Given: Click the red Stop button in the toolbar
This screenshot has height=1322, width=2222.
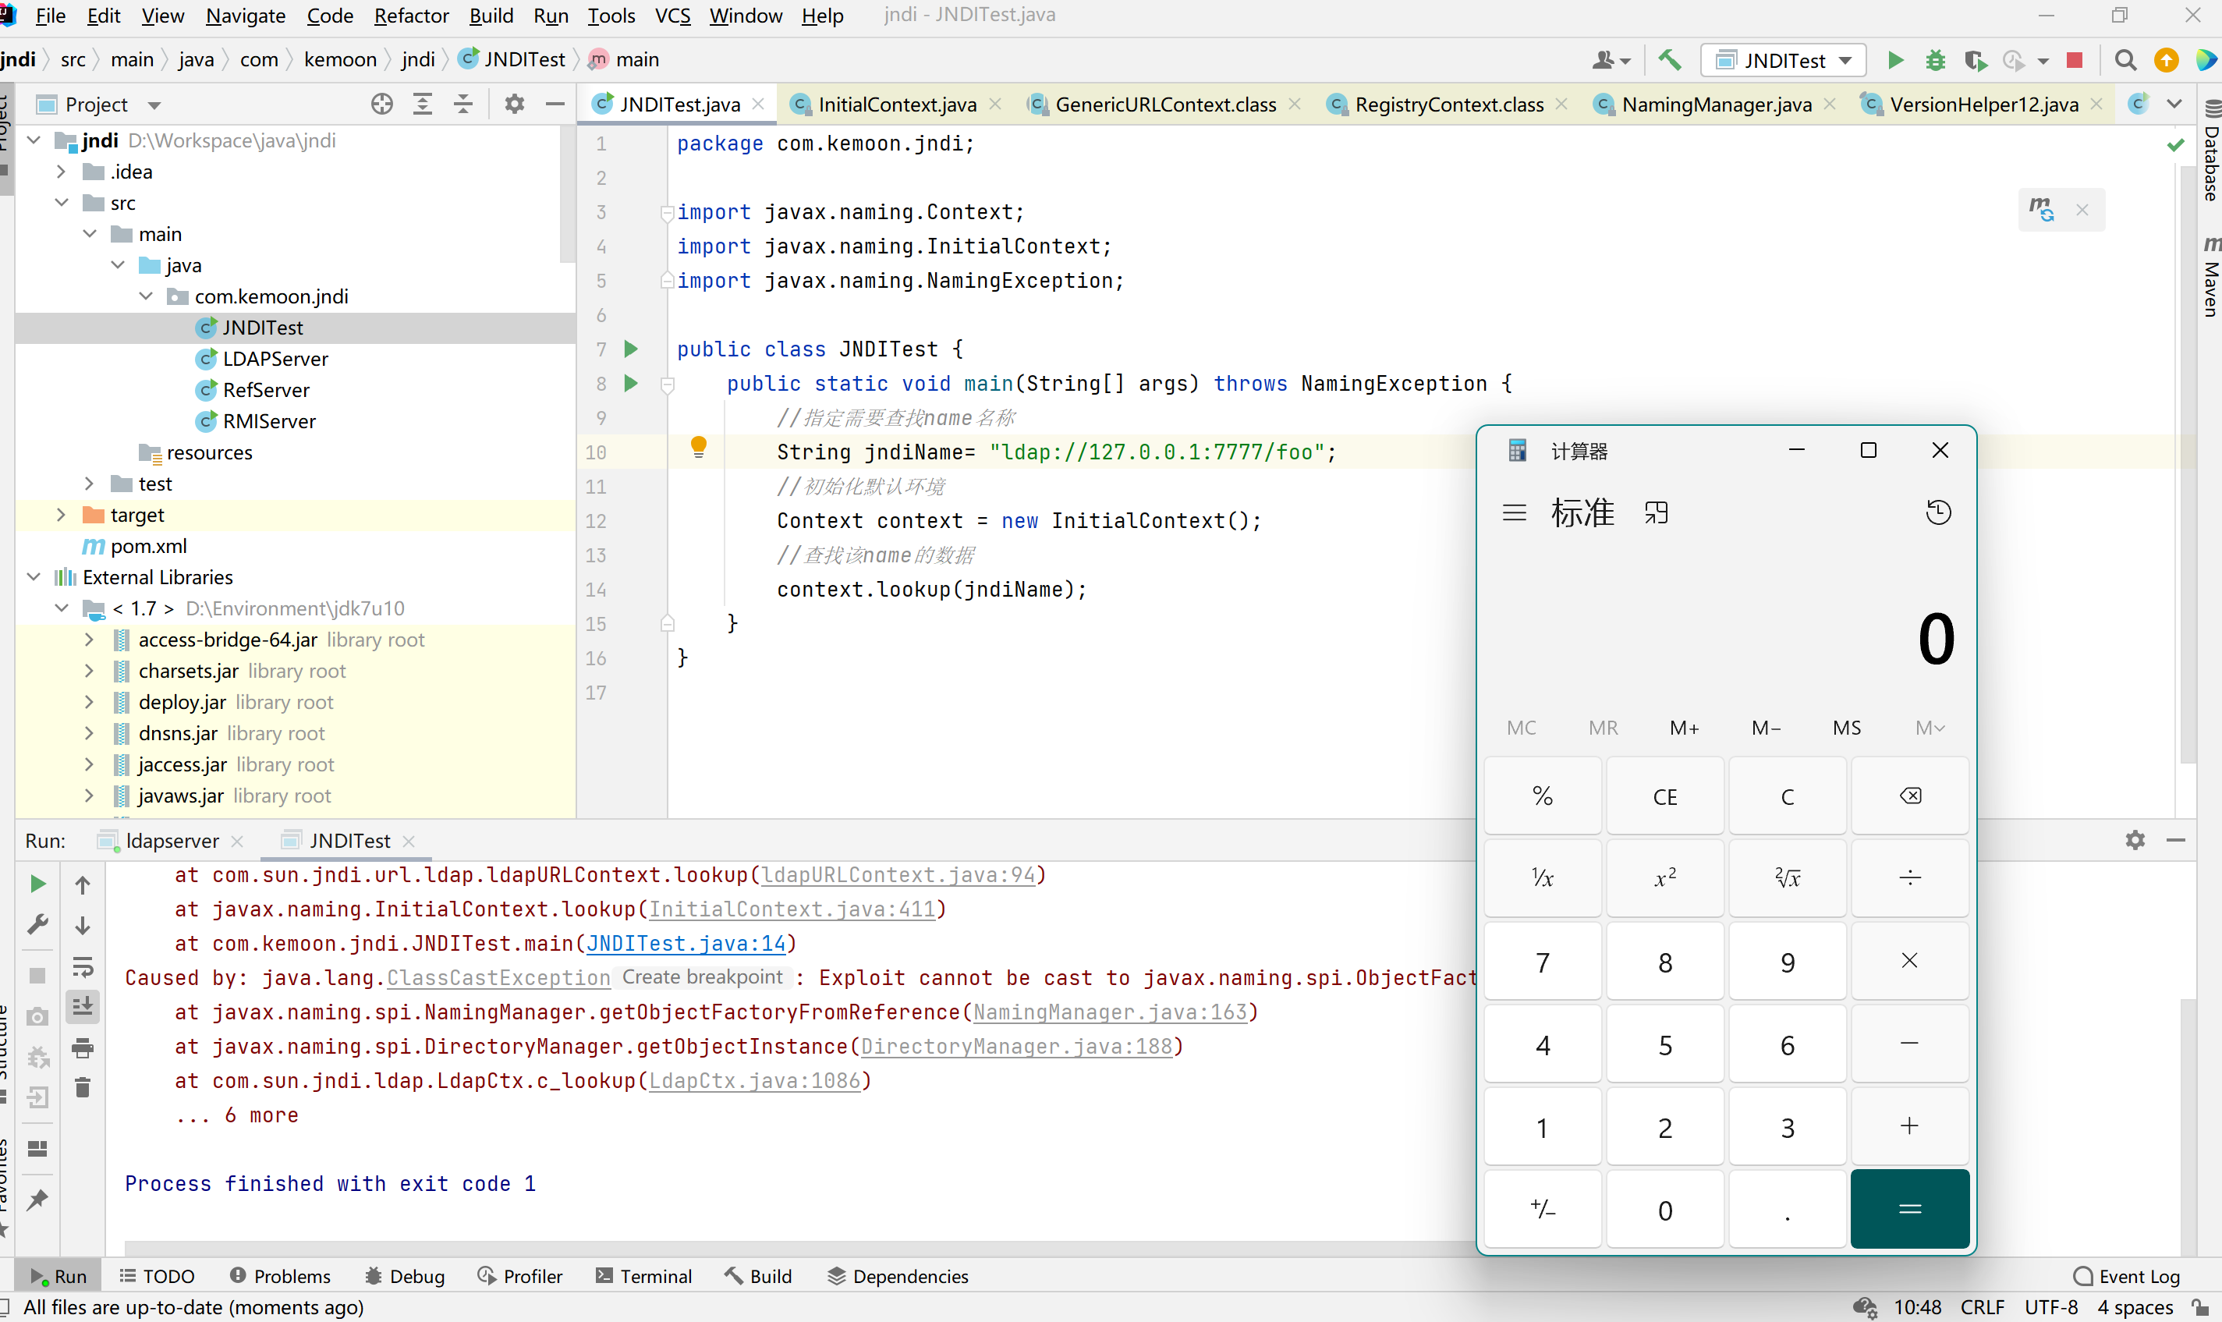Looking at the screenshot, I should pos(2074,60).
